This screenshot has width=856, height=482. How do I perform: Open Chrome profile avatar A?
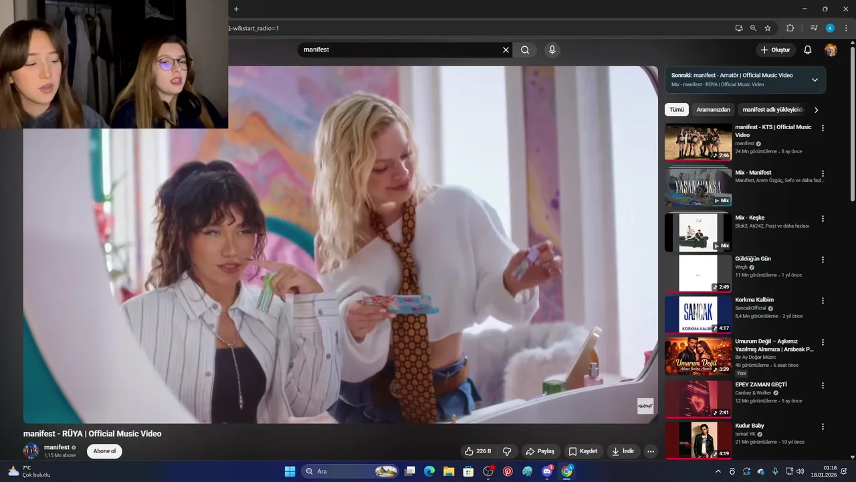pos(830,28)
